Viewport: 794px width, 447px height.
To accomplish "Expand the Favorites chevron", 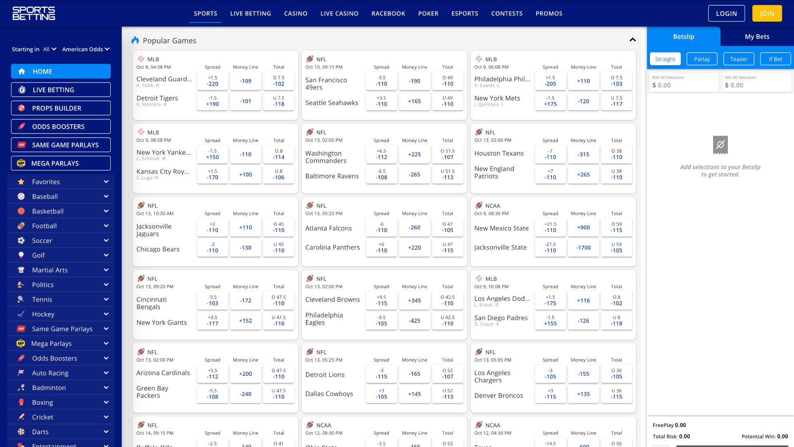I will tap(106, 181).
